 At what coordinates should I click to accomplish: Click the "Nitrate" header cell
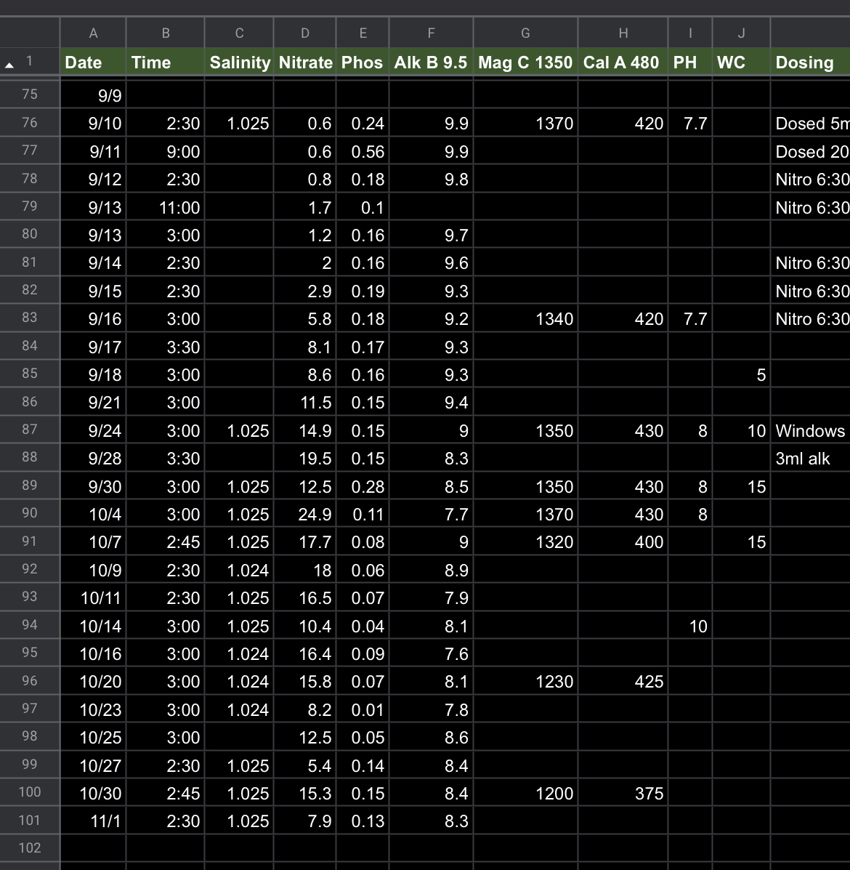305,63
